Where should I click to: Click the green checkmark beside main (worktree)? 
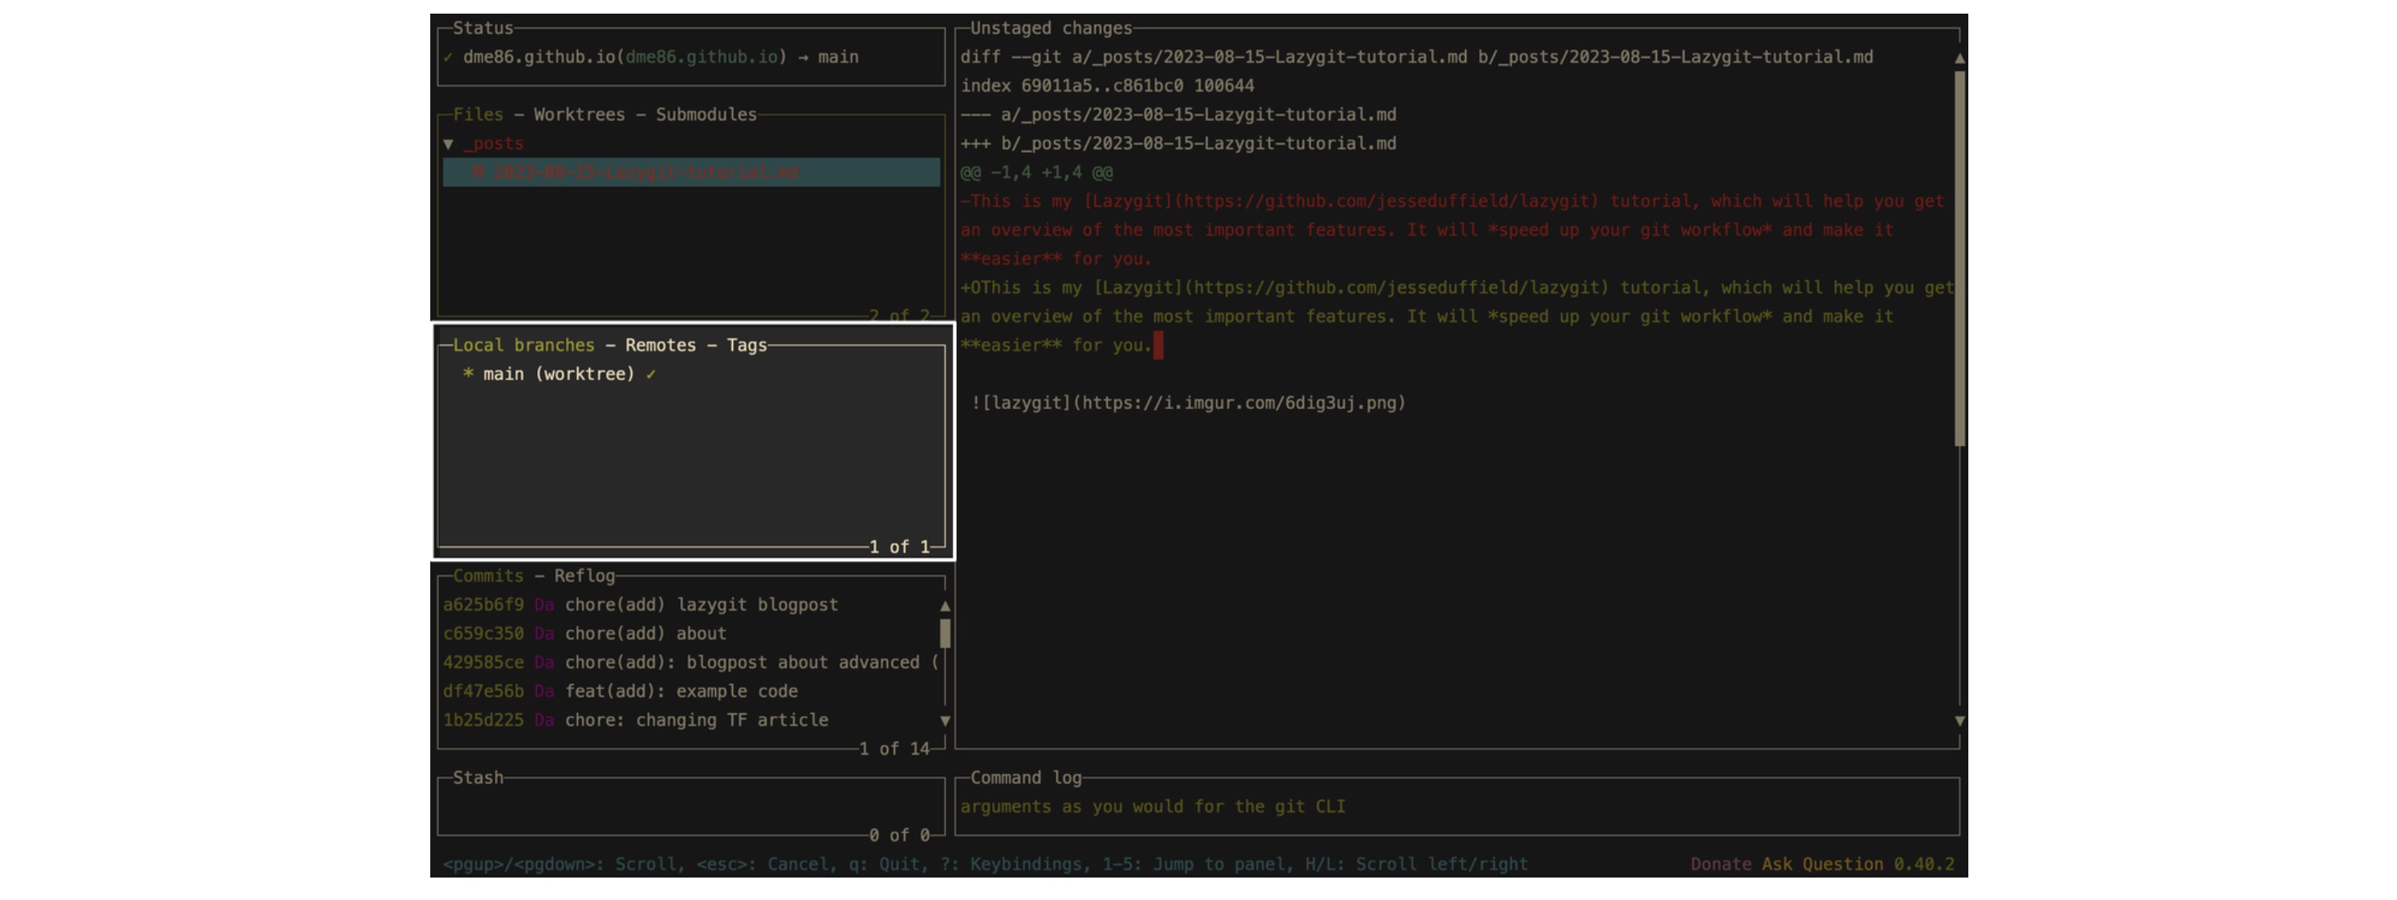[650, 375]
